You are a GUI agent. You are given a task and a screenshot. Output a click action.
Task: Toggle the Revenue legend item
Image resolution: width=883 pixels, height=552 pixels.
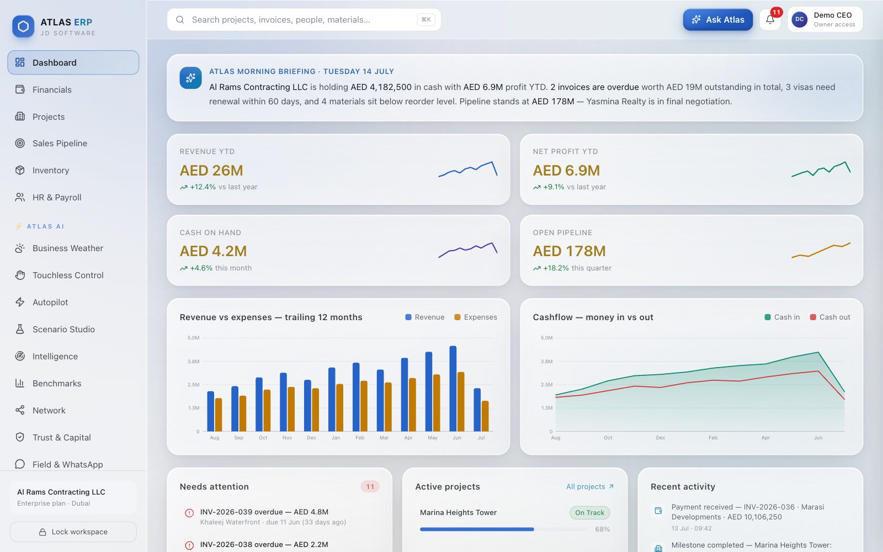coord(425,317)
